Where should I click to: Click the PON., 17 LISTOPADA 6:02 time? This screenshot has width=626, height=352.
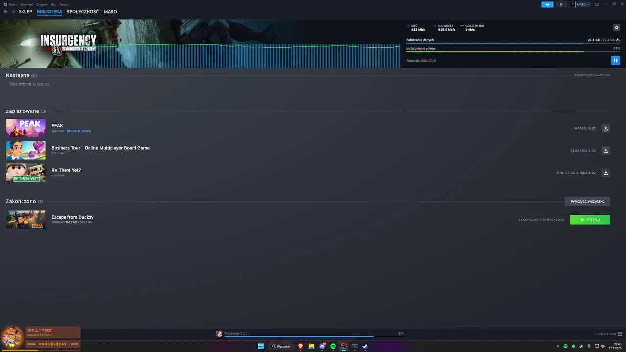(576, 173)
